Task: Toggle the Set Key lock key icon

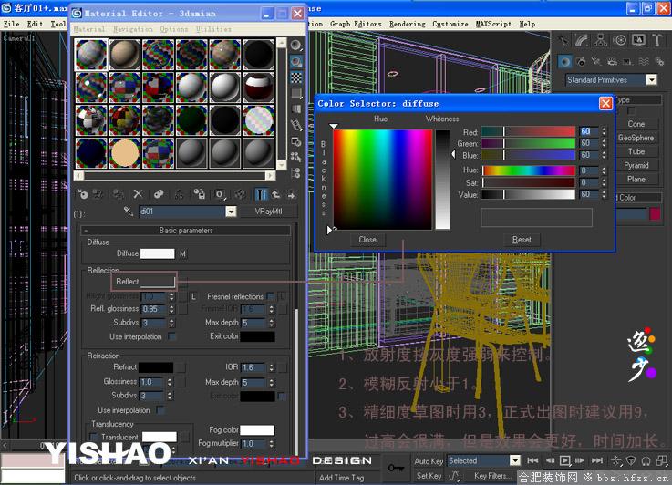Action: [x=395, y=468]
